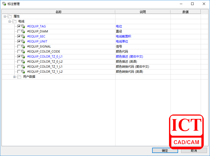Click the 名称 column header

[58, 12]
